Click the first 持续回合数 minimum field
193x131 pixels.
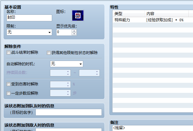60,73
